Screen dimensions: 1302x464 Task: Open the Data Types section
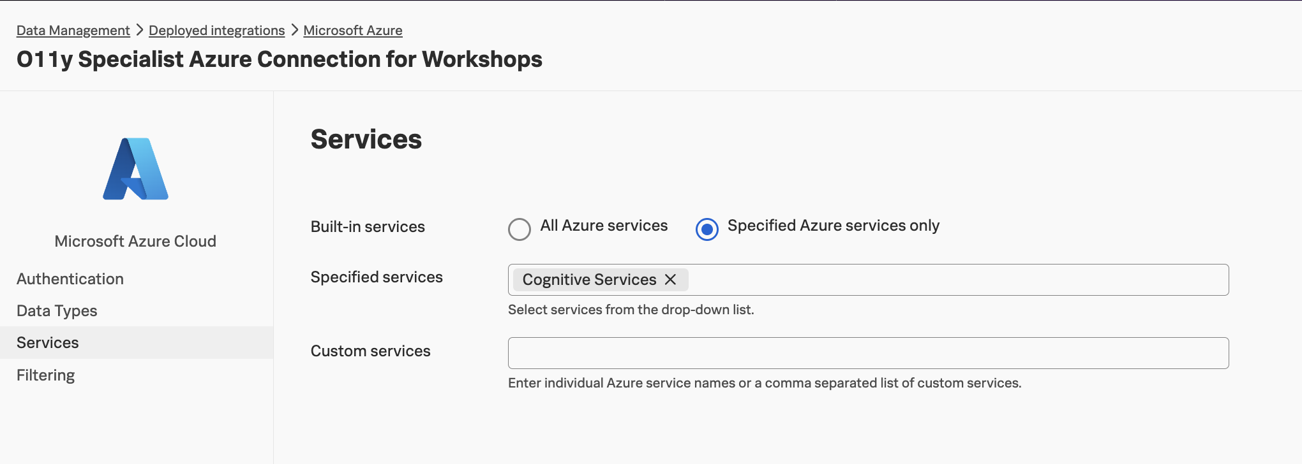point(57,311)
